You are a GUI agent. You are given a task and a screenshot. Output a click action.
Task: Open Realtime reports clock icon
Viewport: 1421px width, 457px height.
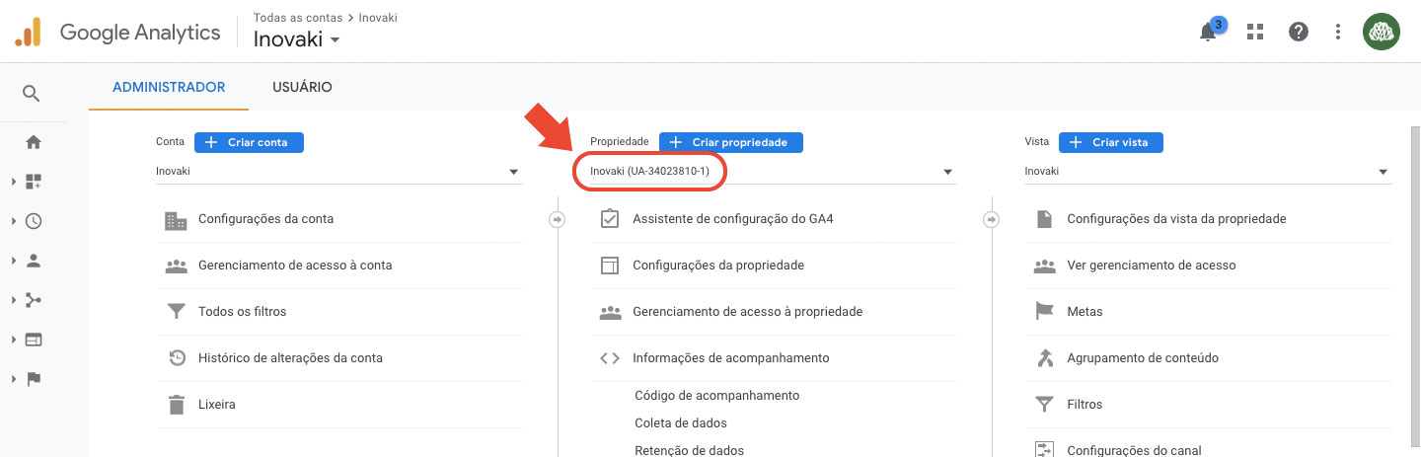point(34,221)
